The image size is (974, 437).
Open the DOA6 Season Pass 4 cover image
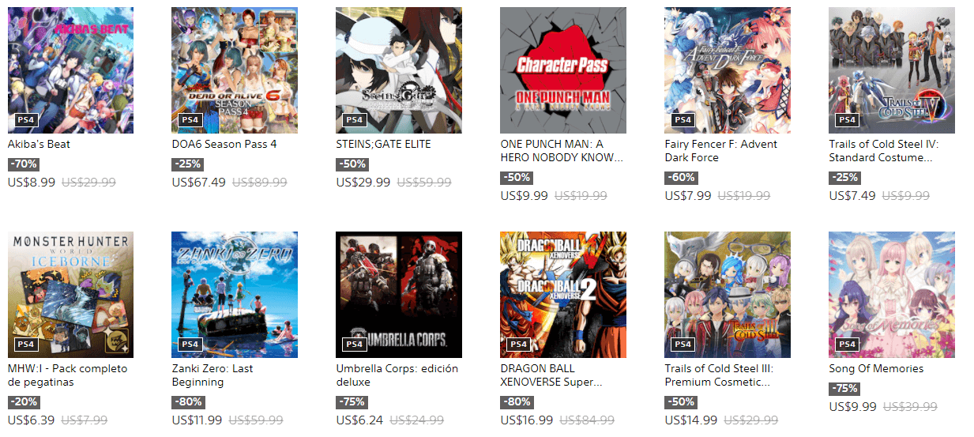[235, 70]
